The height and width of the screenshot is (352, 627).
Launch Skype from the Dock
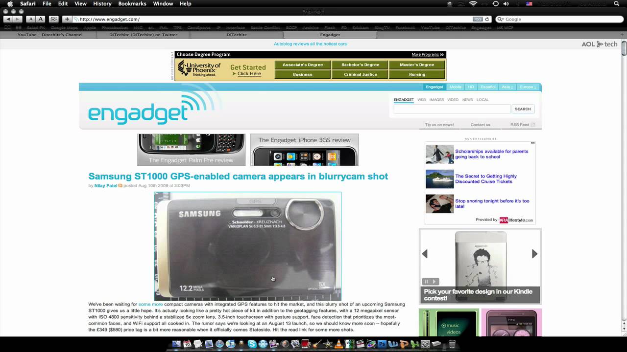pyautogui.click(x=252, y=344)
